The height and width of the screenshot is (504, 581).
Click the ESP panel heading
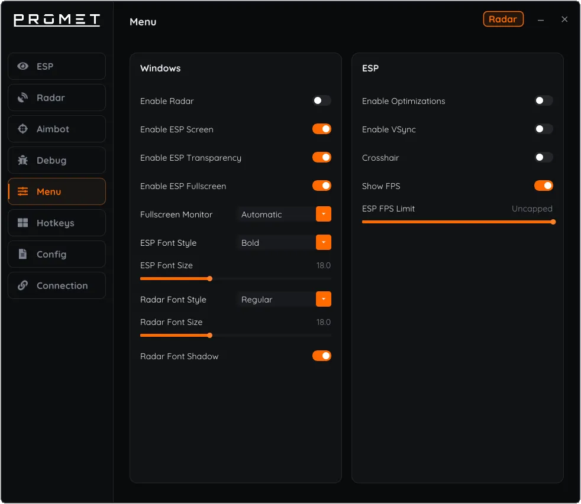(x=370, y=68)
